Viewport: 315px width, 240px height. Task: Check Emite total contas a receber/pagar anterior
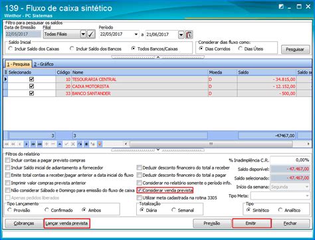pos(8,175)
